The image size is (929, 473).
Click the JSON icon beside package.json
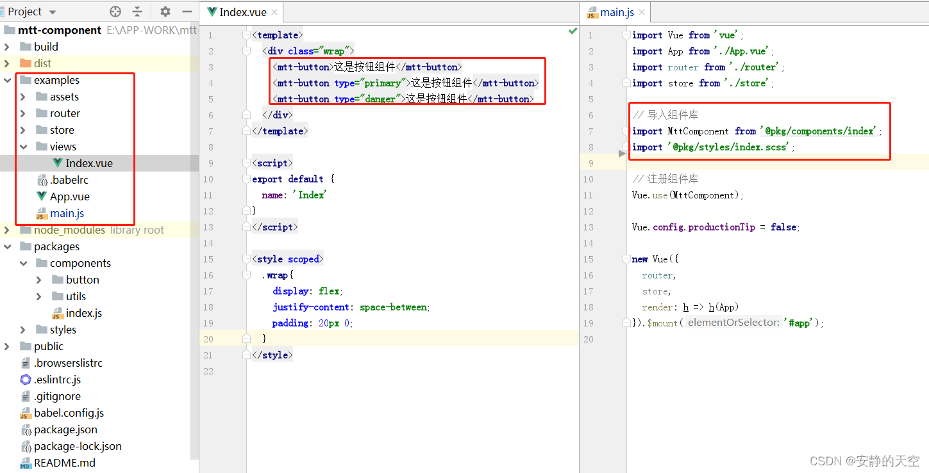pyautogui.click(x=26, y=429)
